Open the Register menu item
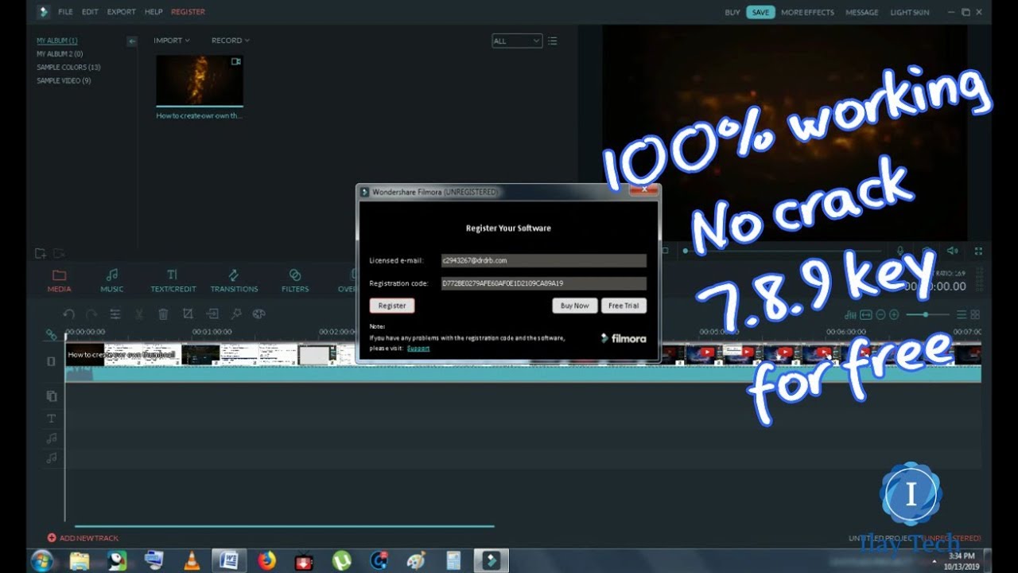 point(188,12)
